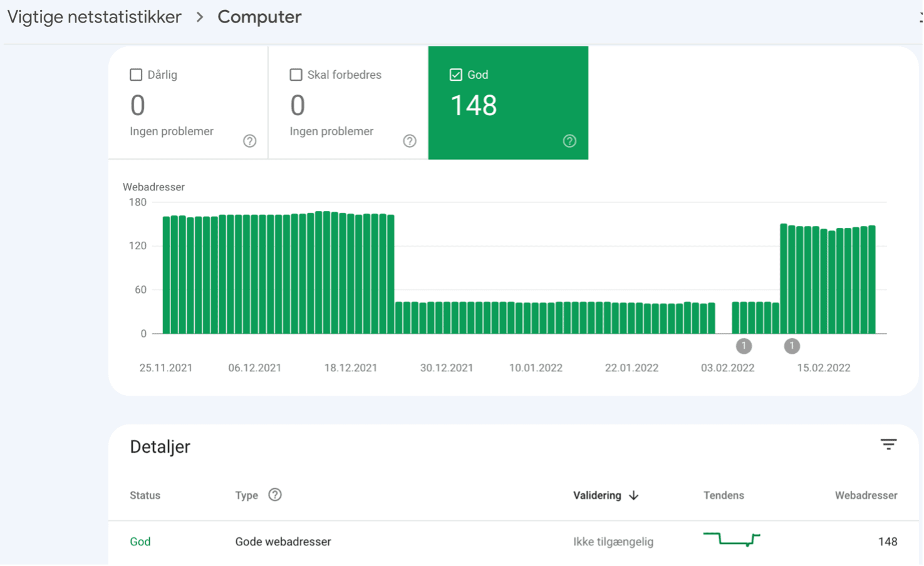924x566 pixels.
Task: Click the 06.12.2021 date label
Action: (x=255, y=368)
